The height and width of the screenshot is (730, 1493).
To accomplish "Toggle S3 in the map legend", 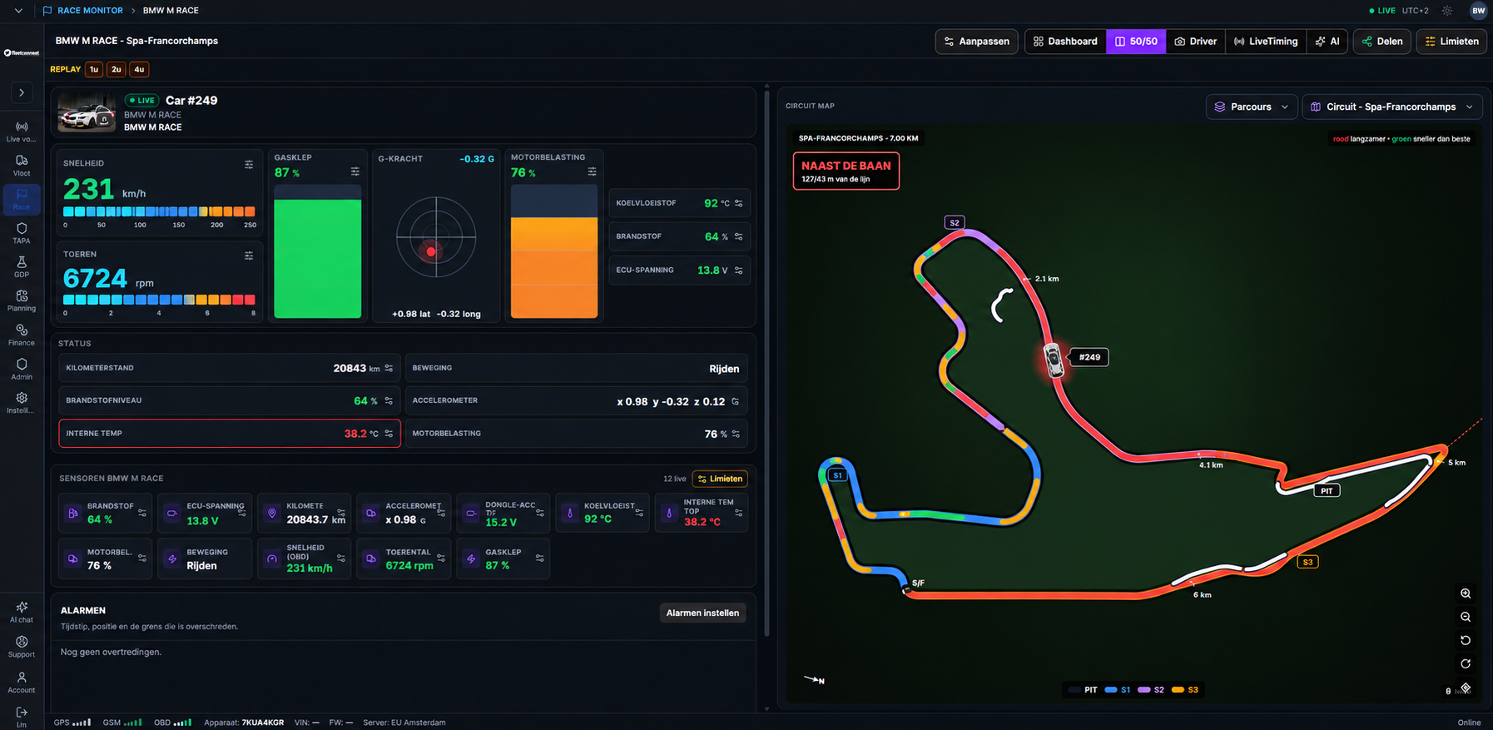I will click(x=1185, y=690).
